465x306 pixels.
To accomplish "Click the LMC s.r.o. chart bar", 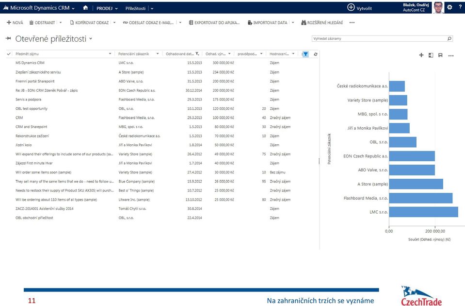I will pyautogui.click(x=423, y=212).
